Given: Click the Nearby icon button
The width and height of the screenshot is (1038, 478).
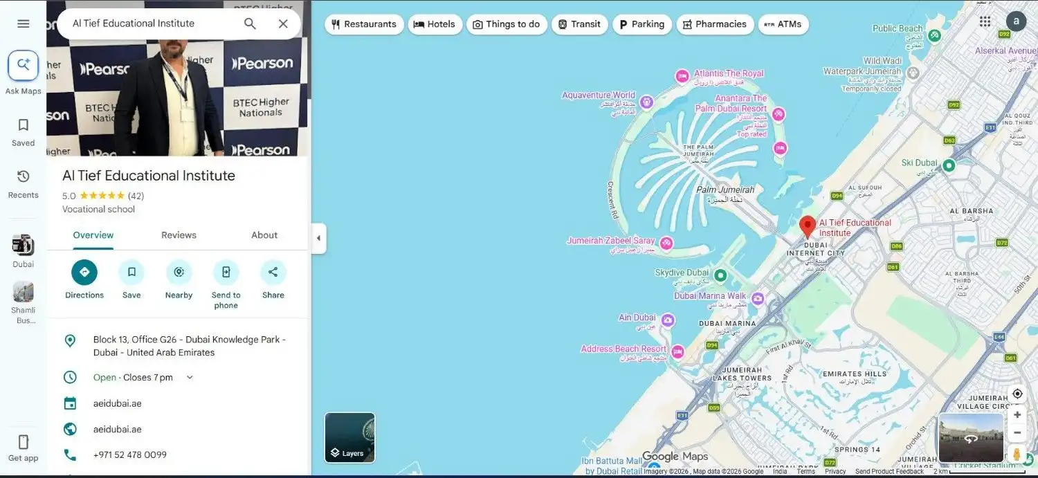Looking at the screenshot, I should tap(179, 272).
